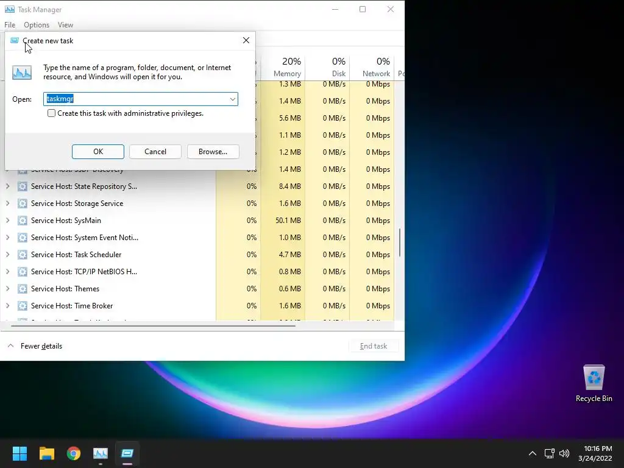Sort by the Network column header

[372, 67]
